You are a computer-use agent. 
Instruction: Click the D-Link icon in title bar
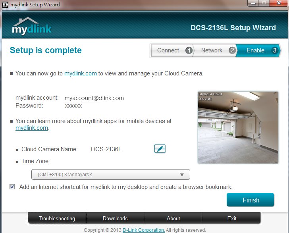[x=6, y=5]
